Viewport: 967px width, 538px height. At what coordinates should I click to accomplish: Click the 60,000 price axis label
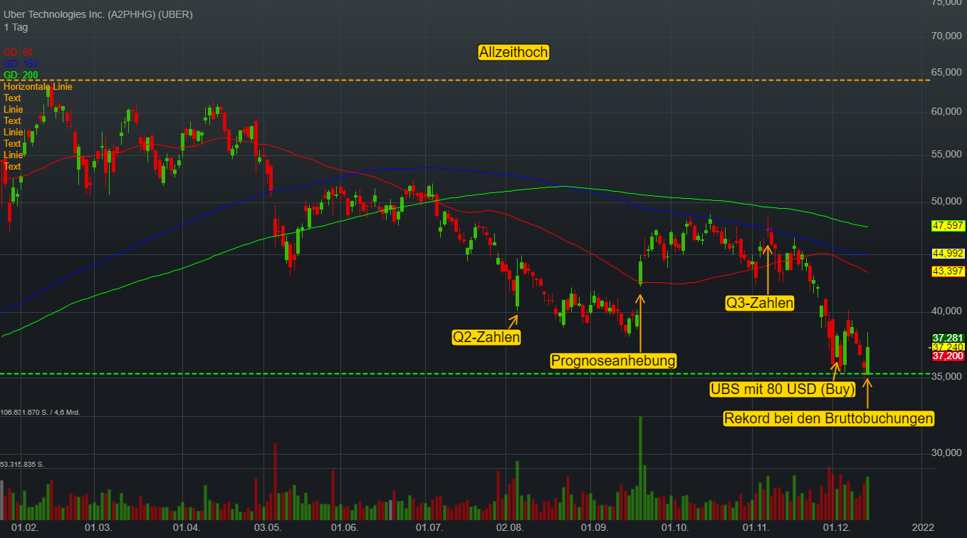[x=948, y=111]
